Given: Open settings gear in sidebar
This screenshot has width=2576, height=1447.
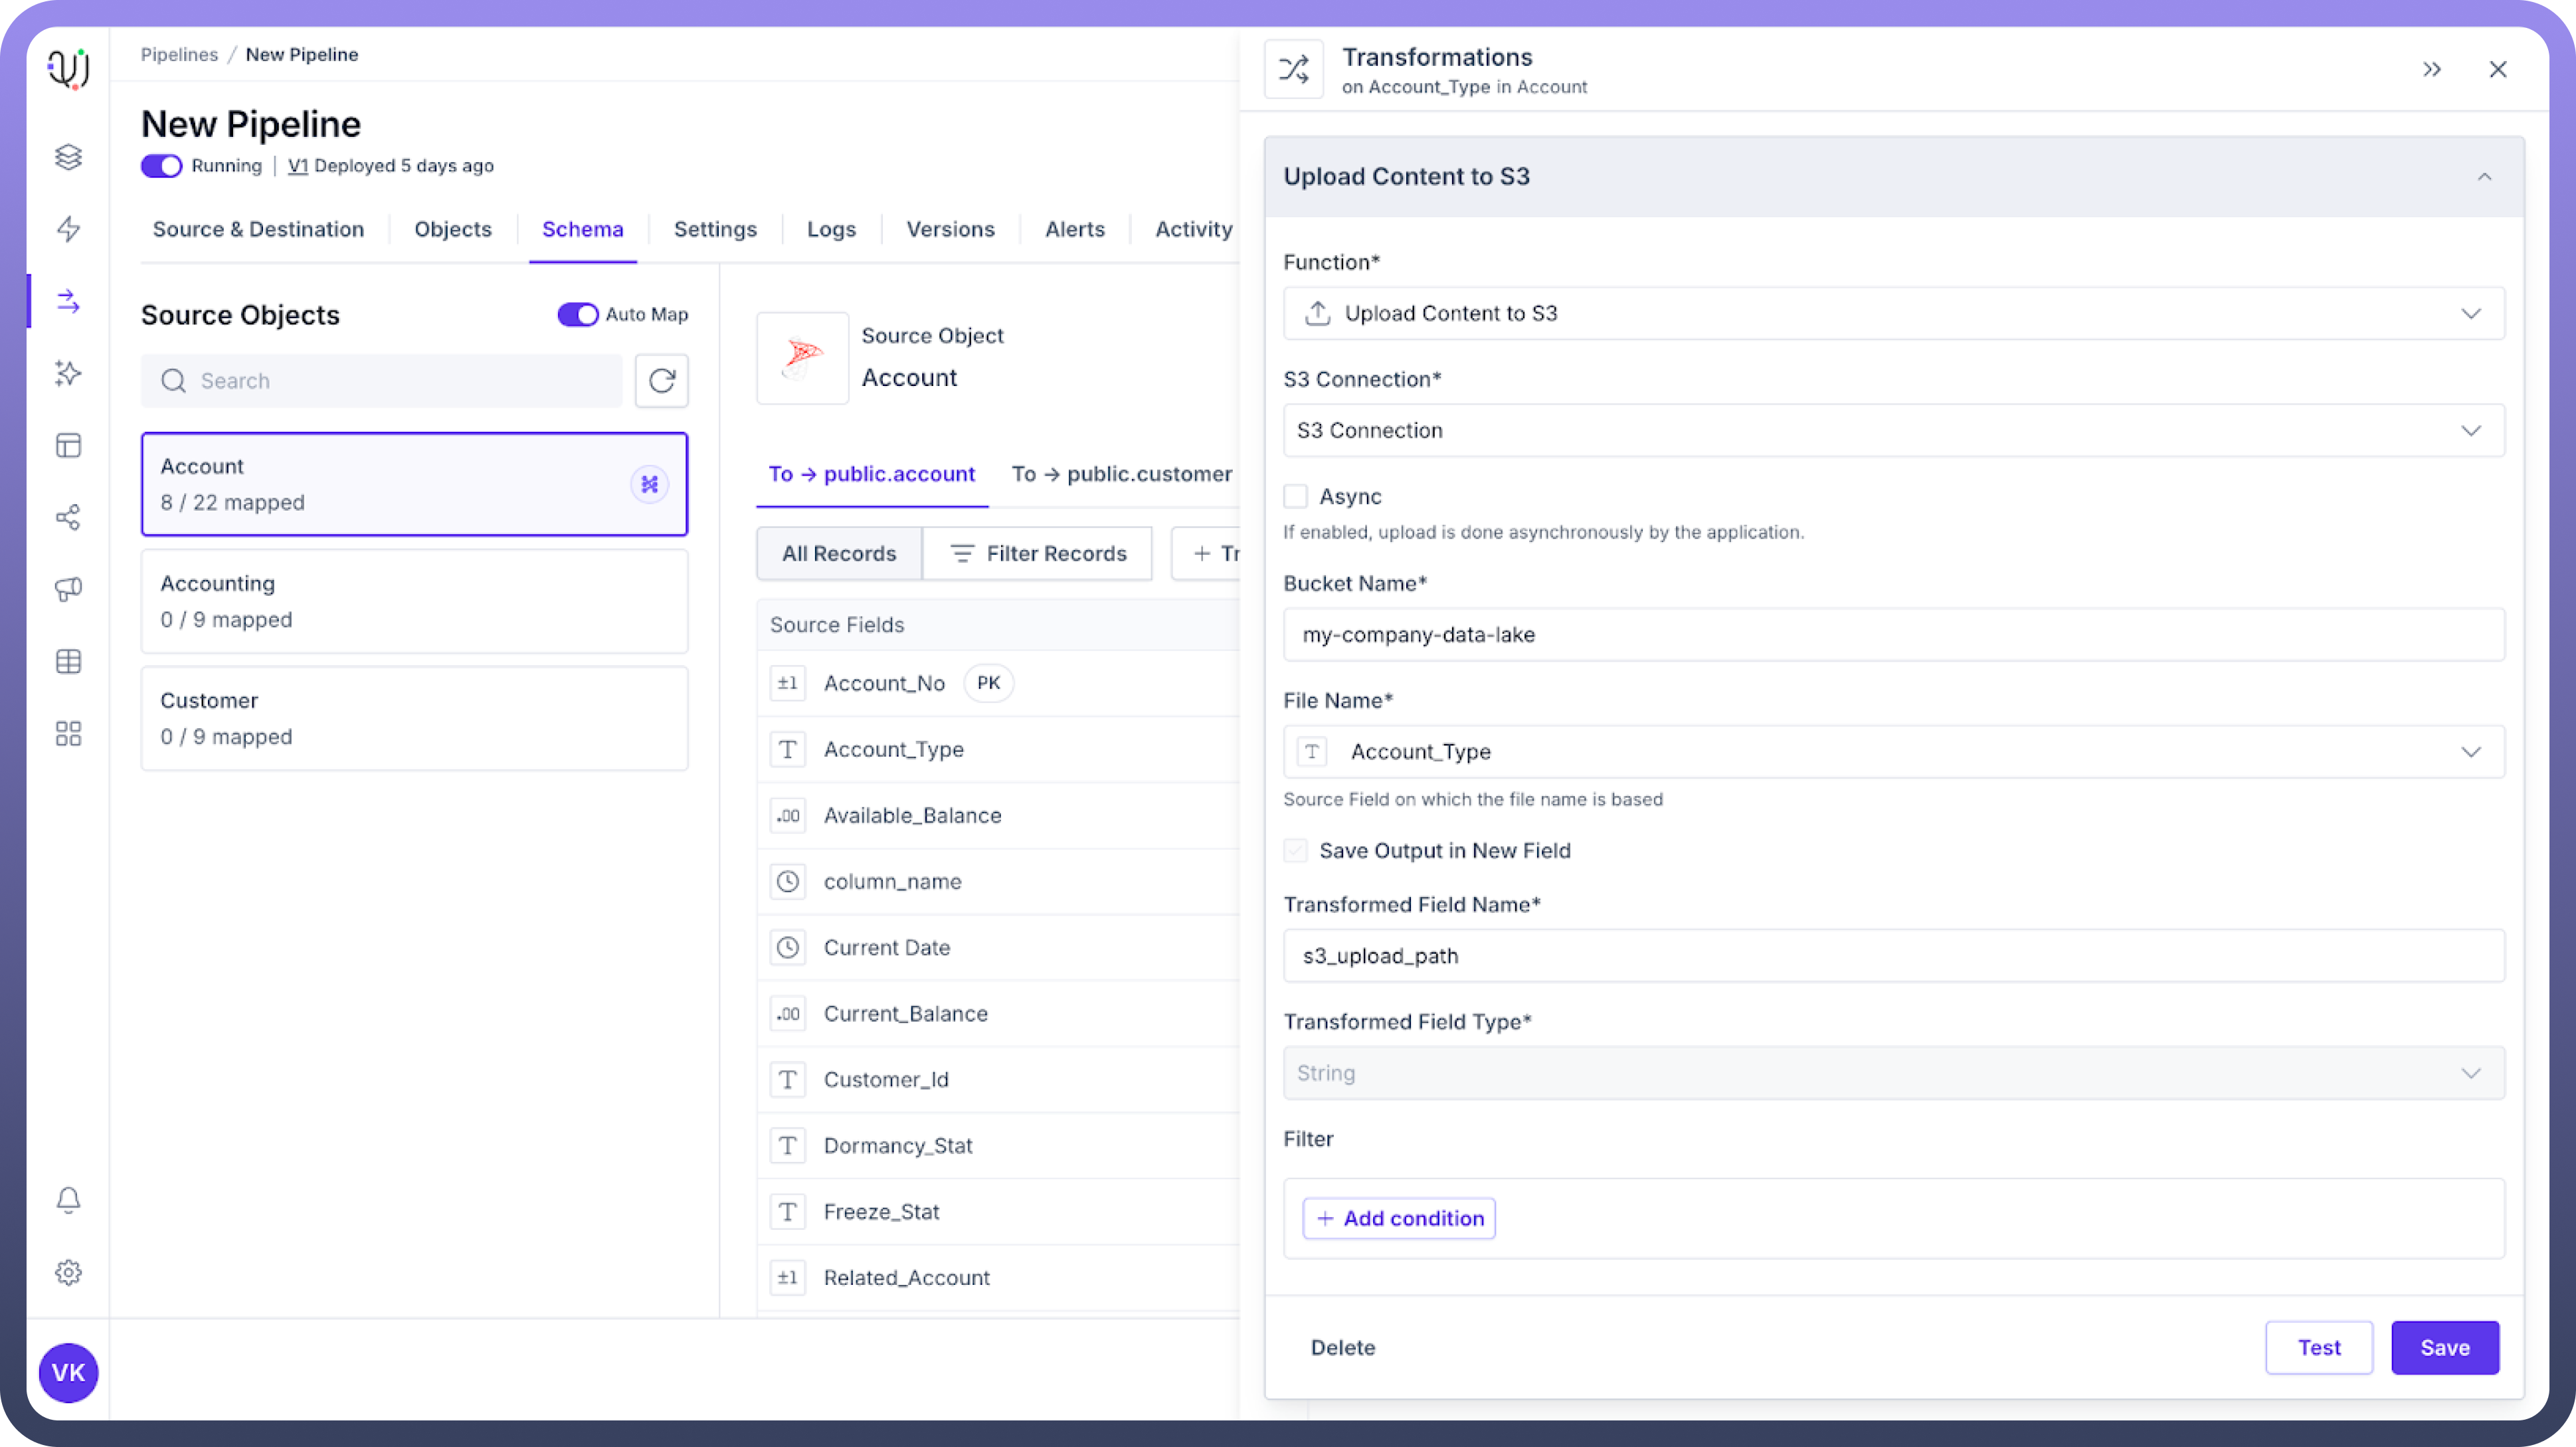Looking at the screenshot, I should (68, 1272).
